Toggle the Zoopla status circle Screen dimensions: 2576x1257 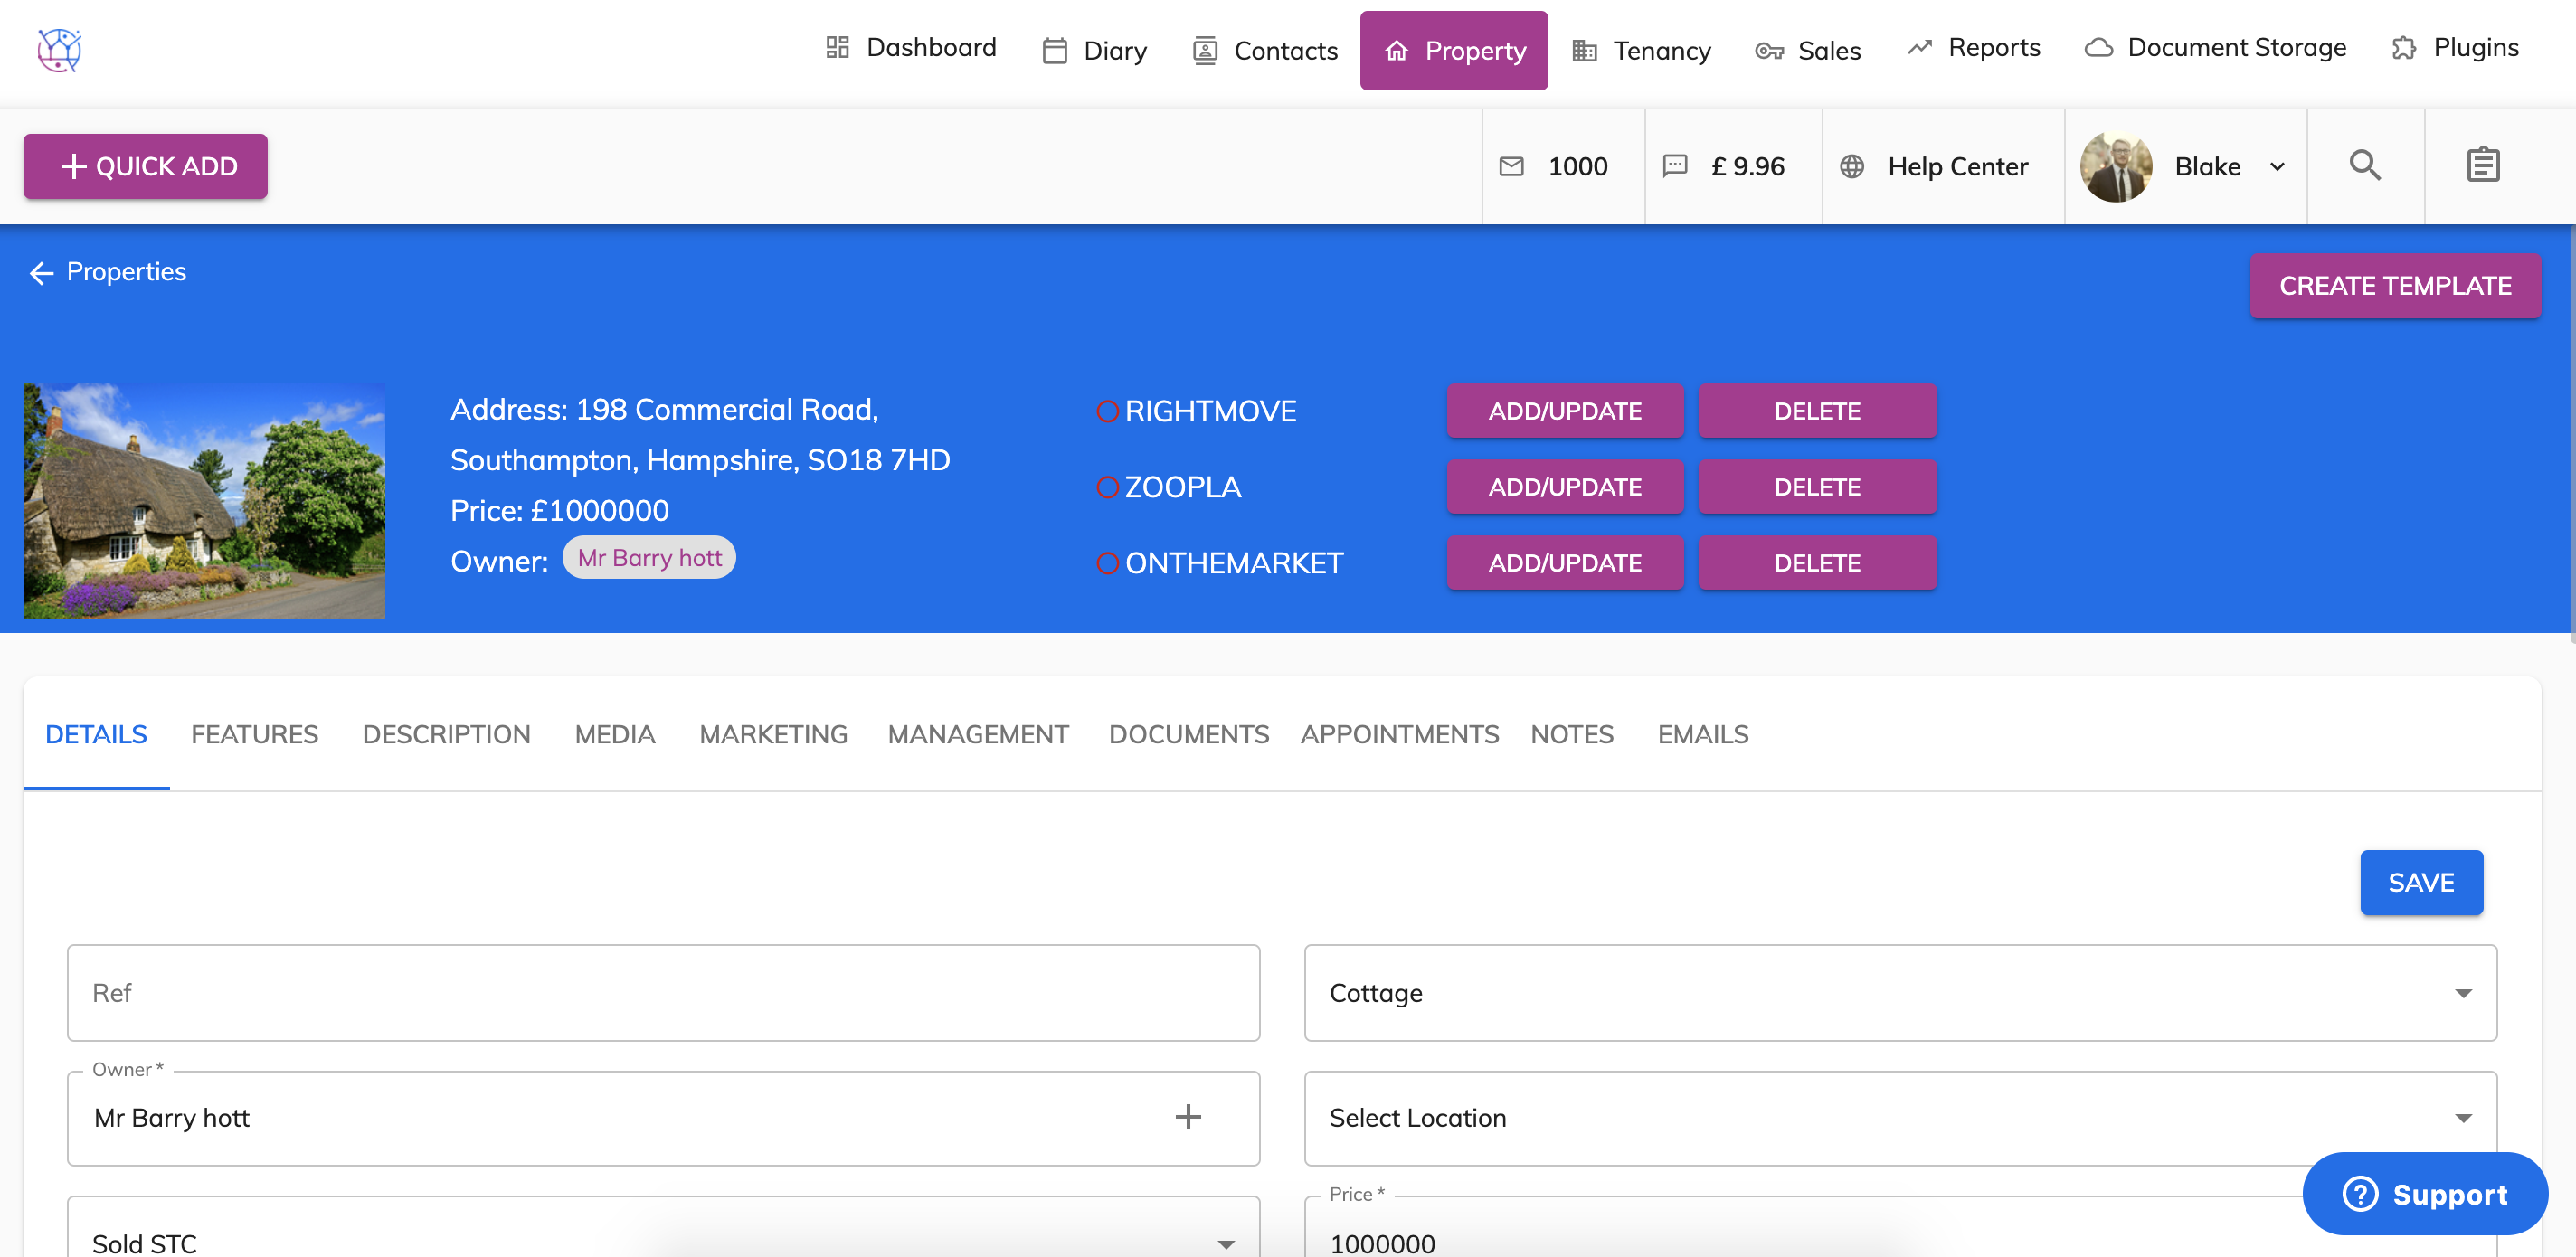(x=1107, y=487)
